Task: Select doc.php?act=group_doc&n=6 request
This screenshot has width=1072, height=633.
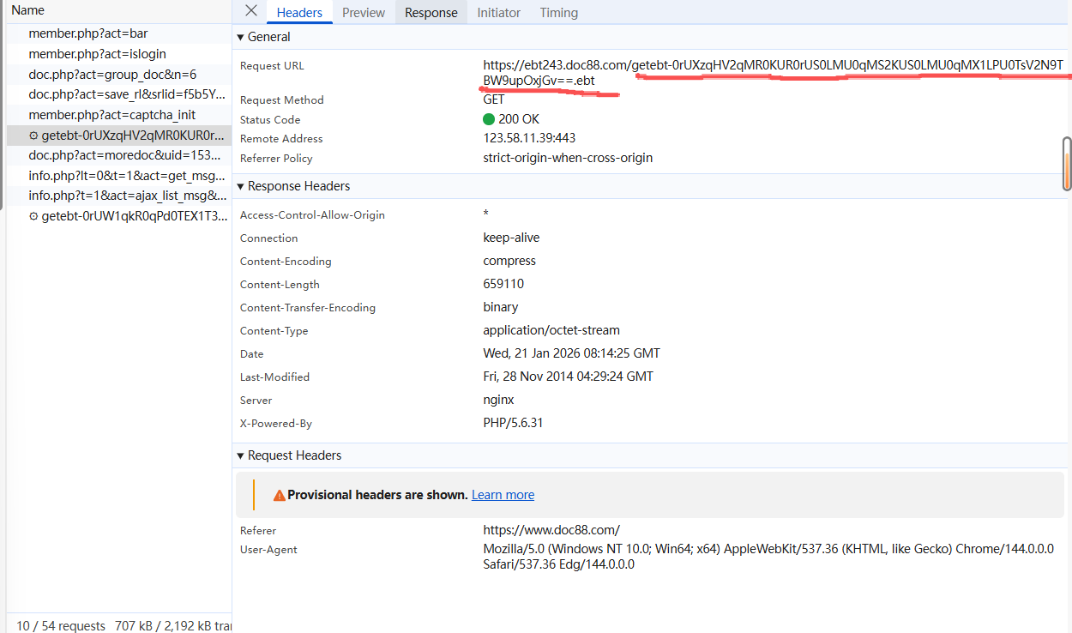Action: point(112,75)
